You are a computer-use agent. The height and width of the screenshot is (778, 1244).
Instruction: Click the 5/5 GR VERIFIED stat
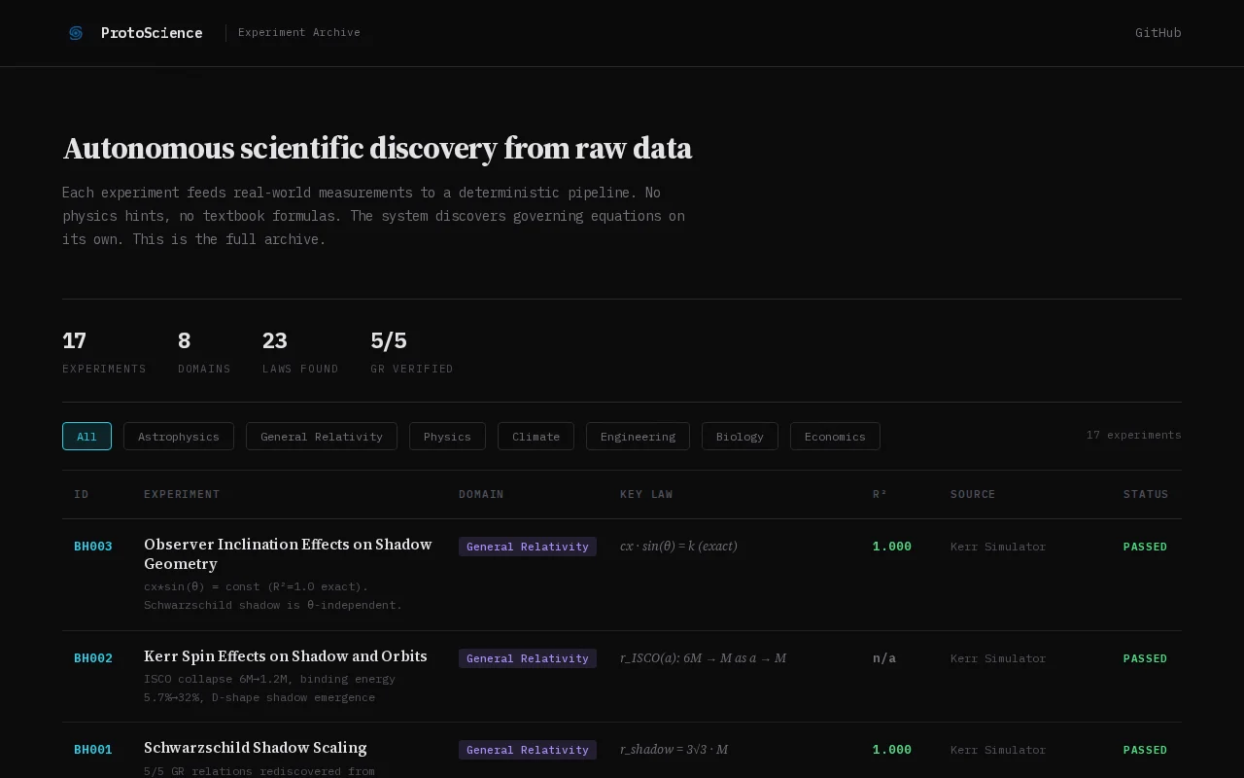(412, 352)
